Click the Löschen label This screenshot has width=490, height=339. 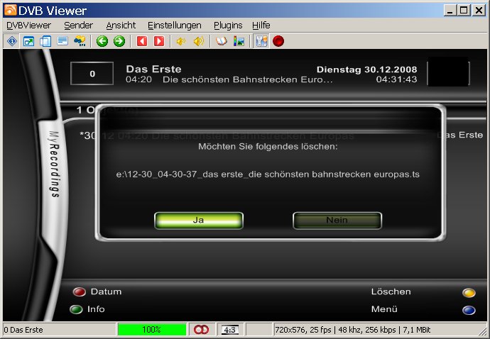tap(391, 291)
